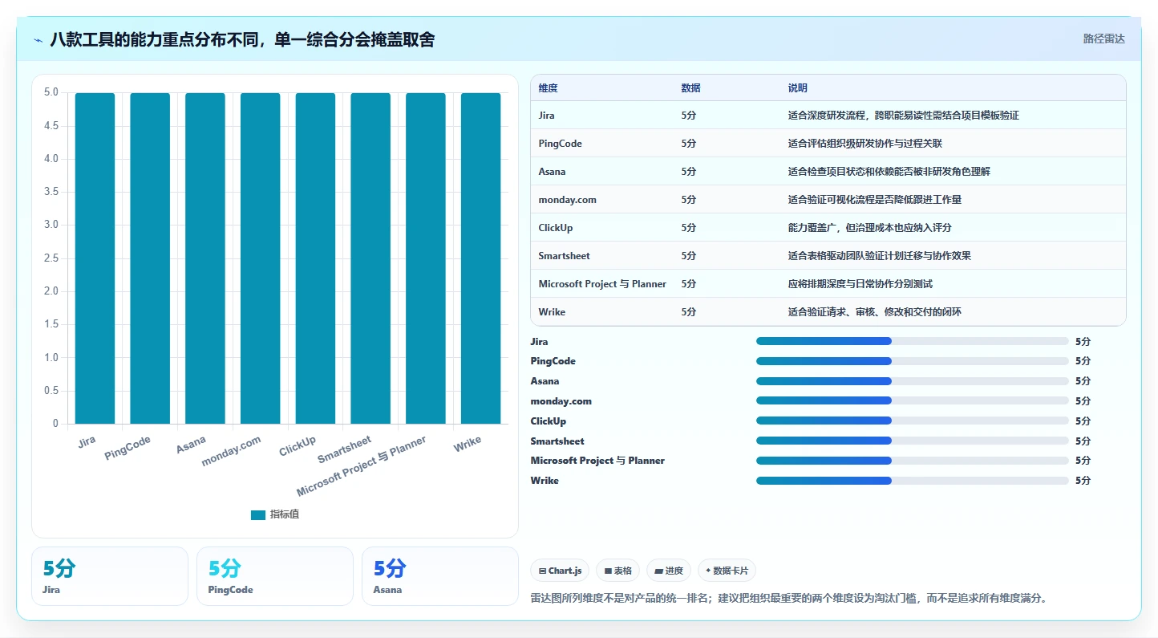The width and height of the screenshot is (1158, 638).
Task: Select the 数据卡片 chip
Action: click(x=727, y=571)
